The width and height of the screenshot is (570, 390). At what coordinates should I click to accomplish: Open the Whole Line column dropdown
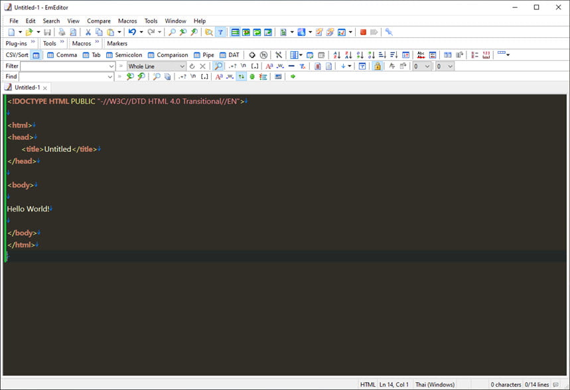click(x=182, y=66)
